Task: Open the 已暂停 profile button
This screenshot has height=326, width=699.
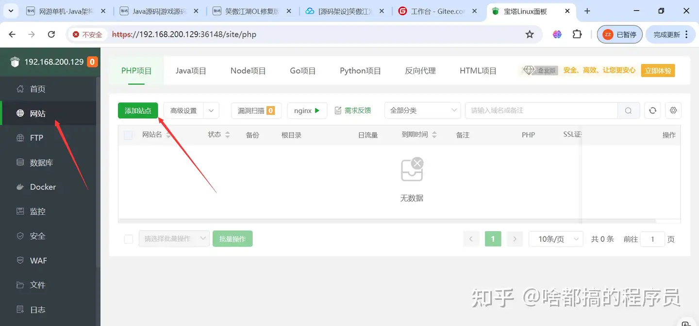Action: point(620,34)
